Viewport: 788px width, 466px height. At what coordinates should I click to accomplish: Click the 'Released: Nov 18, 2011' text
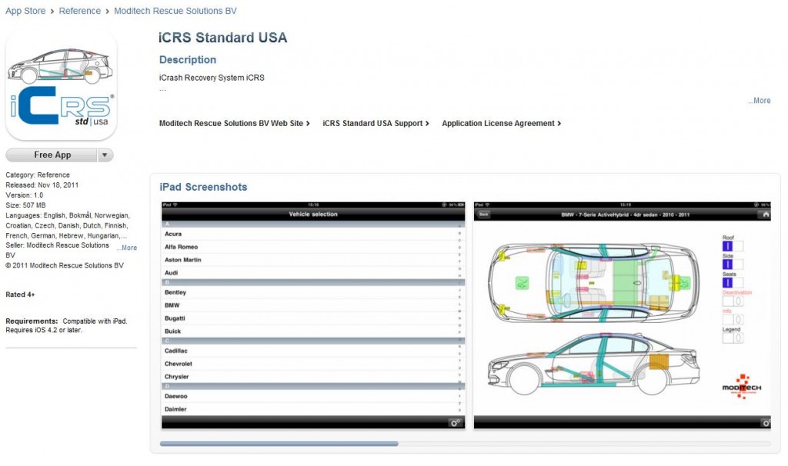pyautogui.click(x=42, y=185)
